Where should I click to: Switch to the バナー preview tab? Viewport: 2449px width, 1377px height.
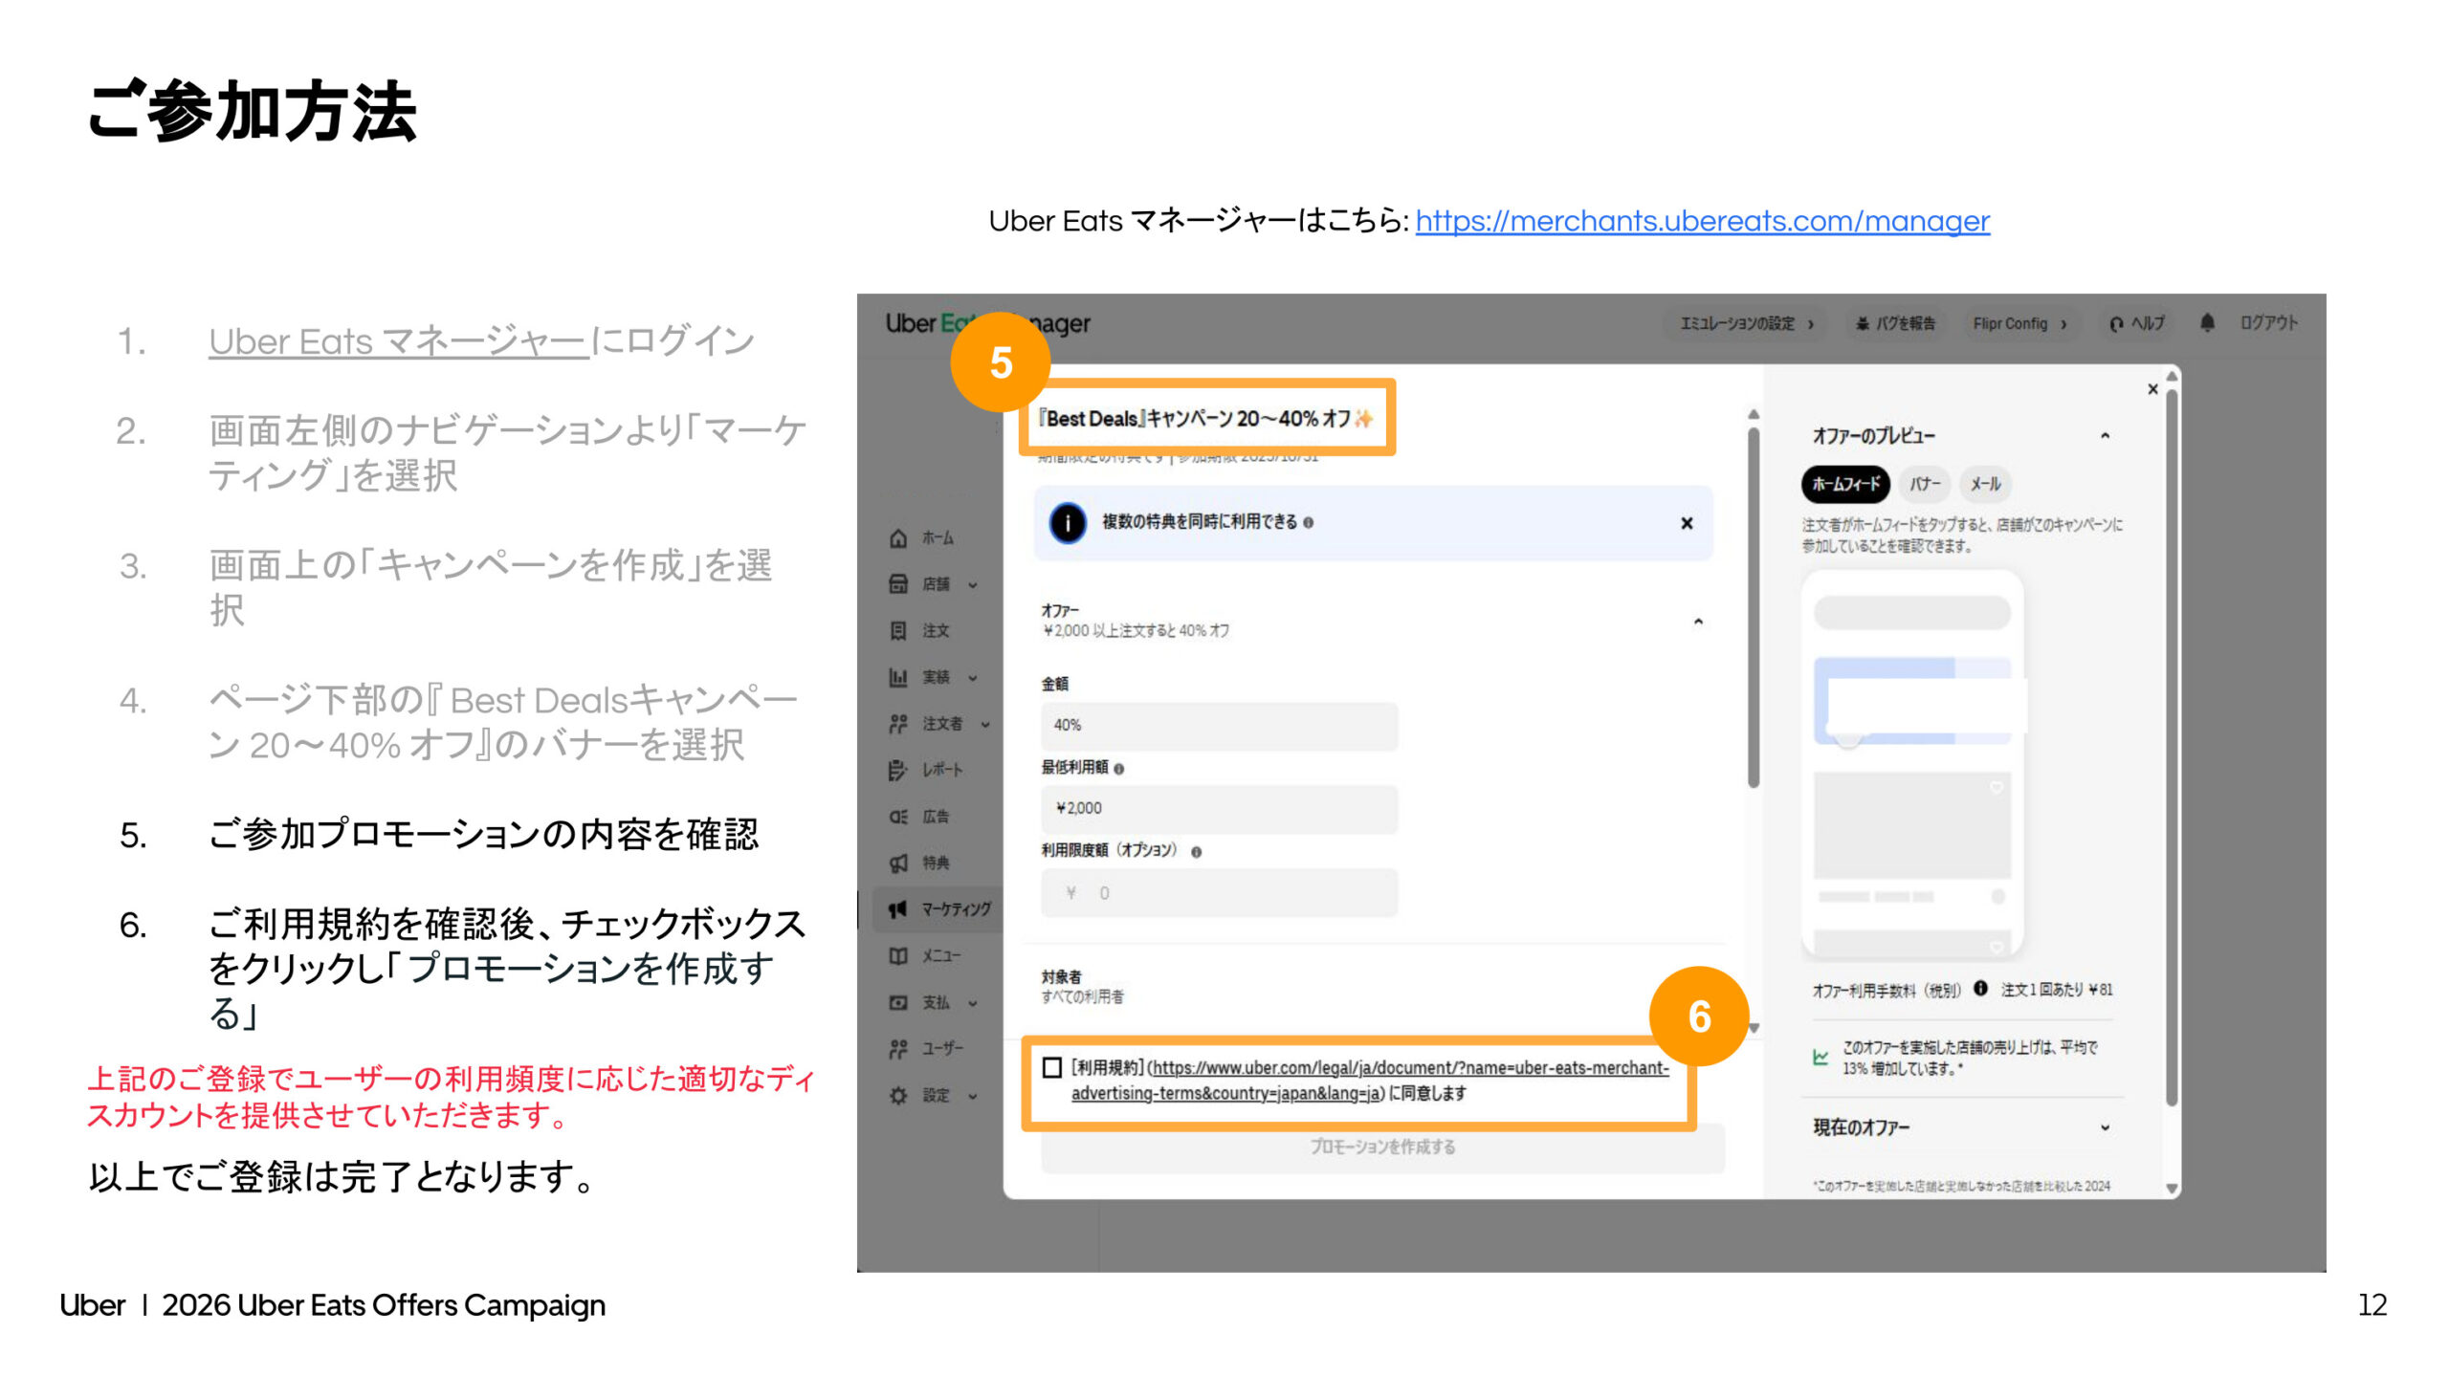point(1925,484)
